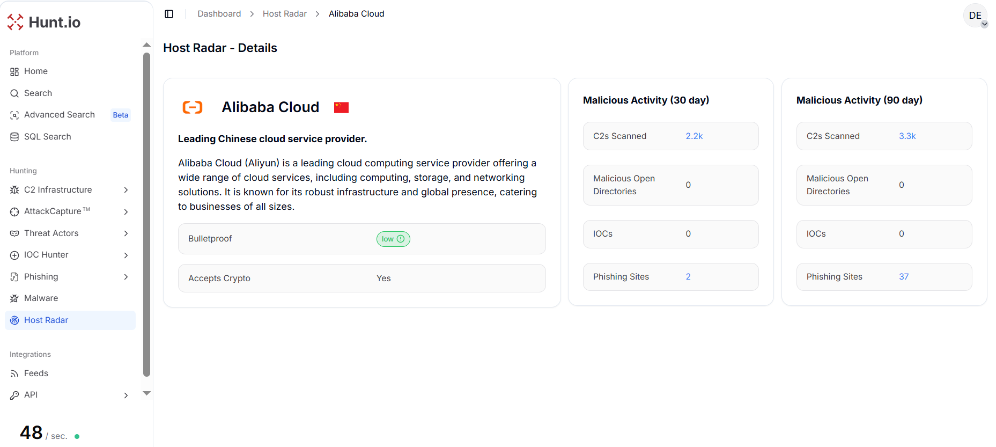The height and width of the screenshot is (447, 996).
Task: Click the sidebar vertical scrollbar thumb
Action: (x=146, y=215)
